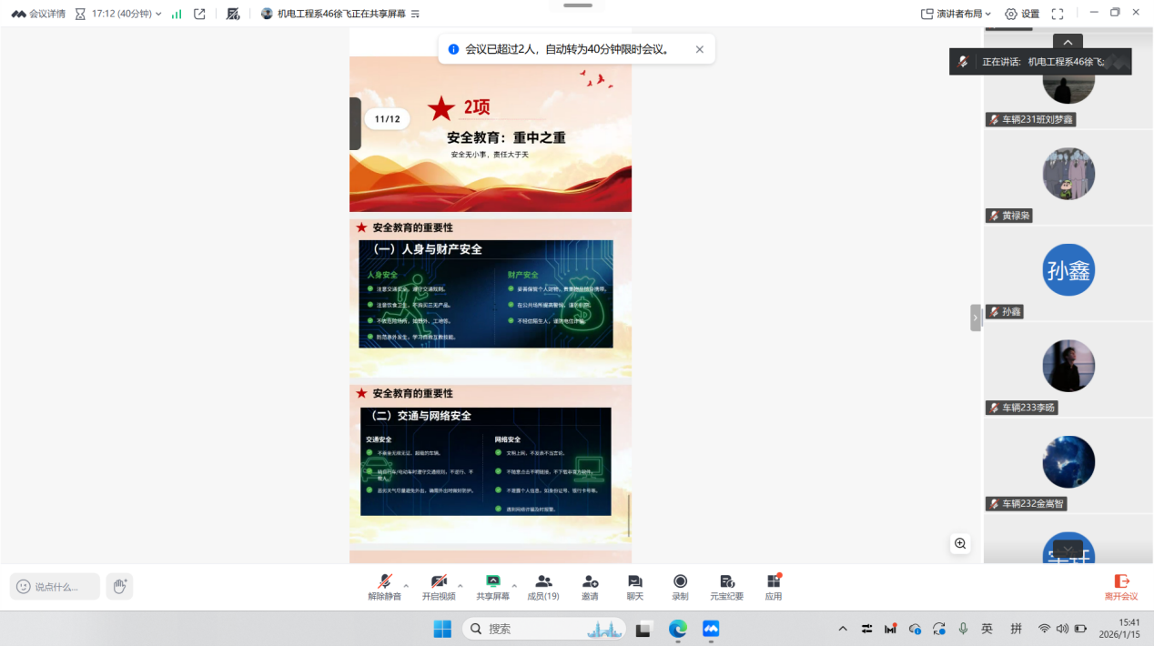
Task: Click the 共享屏幕 share screen icon
Action: 492,582
